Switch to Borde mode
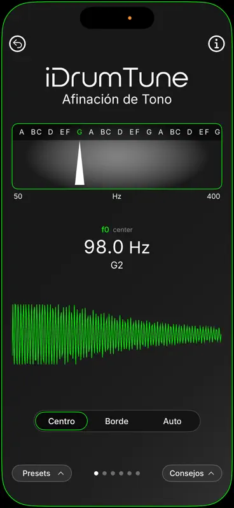 click(117, 421)
